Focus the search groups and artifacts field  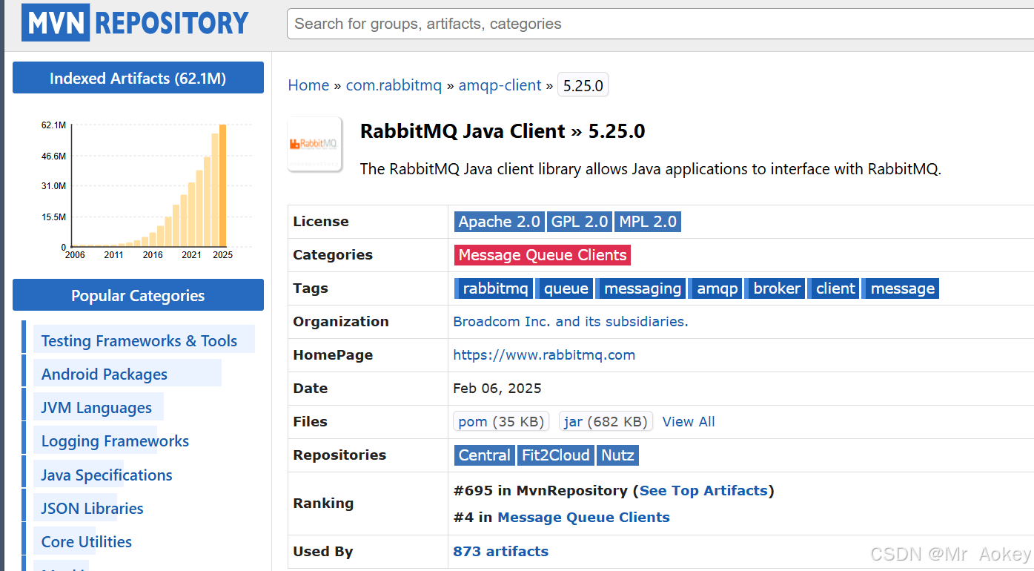660,24
